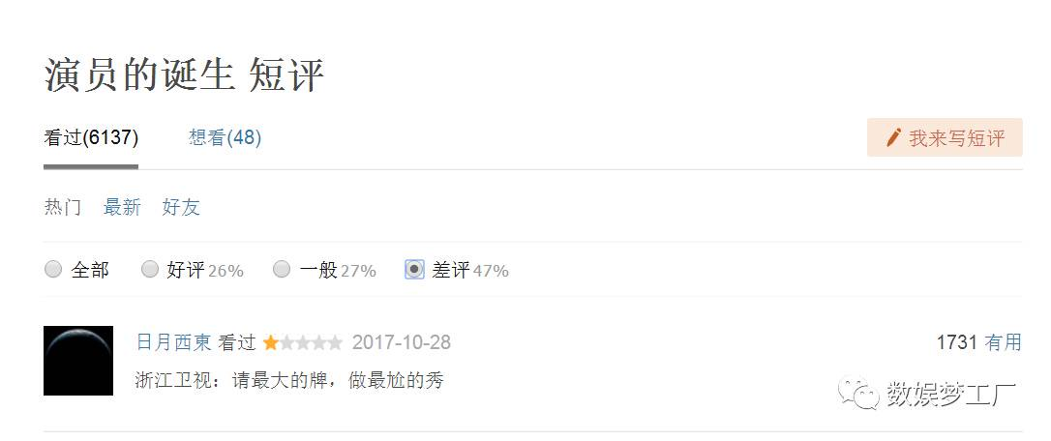The width and height of the screenshot is (1051, 441).
Task: Select the 差评 47% radio button
Action: pyautogui.click(x=414, y=270)
